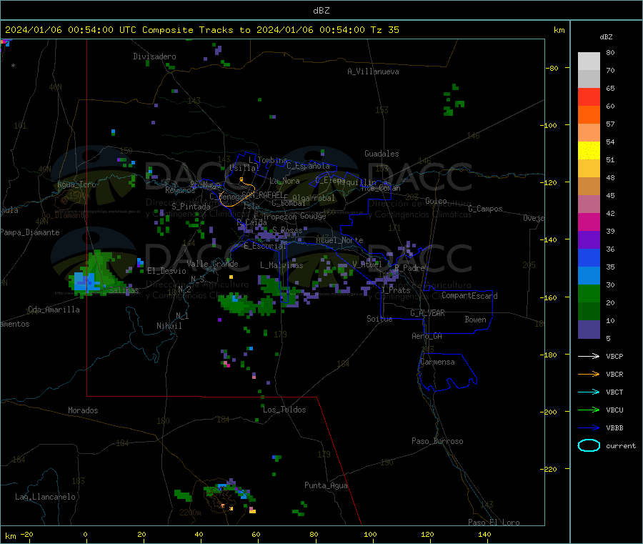Click the 'Morados' map label
This screenshot has width=643, height=544.
83,410
